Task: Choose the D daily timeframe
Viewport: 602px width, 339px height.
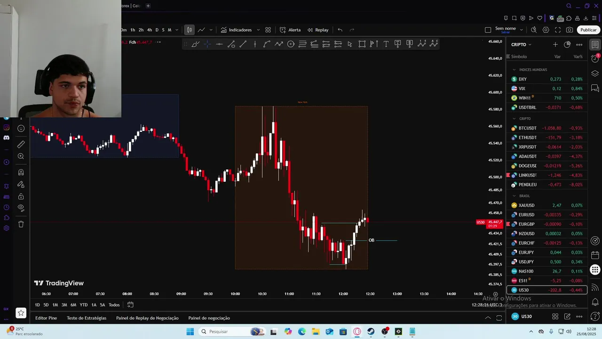Action: coord(157,30)
